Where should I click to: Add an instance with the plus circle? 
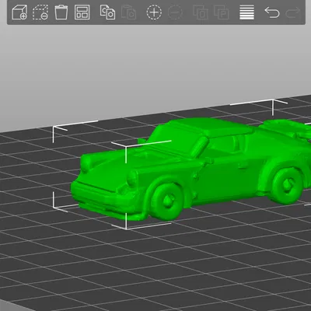point(154,12)
